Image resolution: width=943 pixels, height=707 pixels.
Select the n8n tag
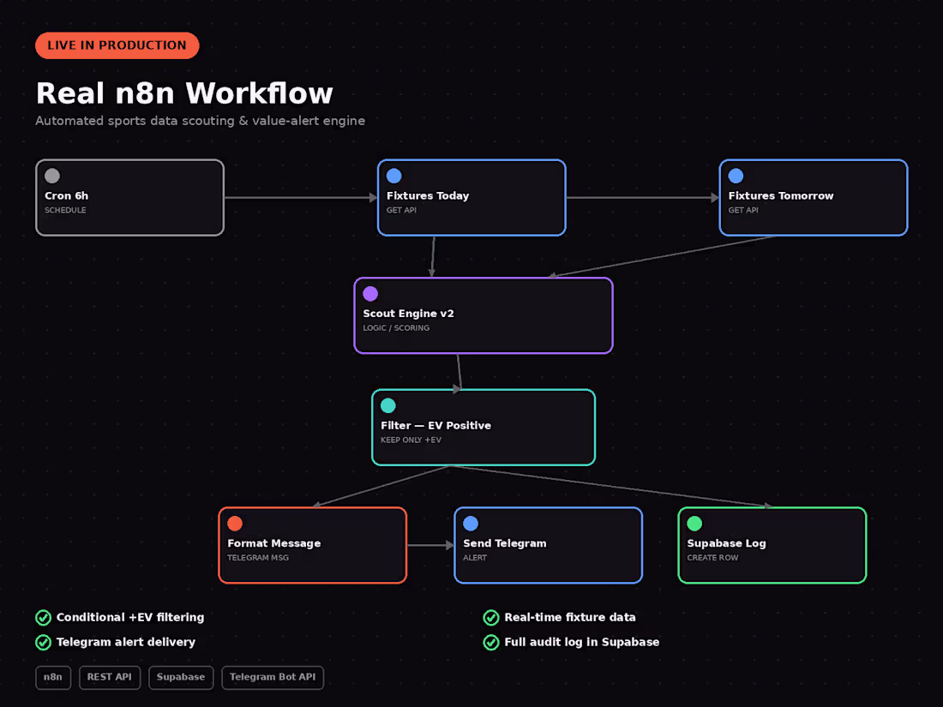pyautogui.click(x=53, y=677)
